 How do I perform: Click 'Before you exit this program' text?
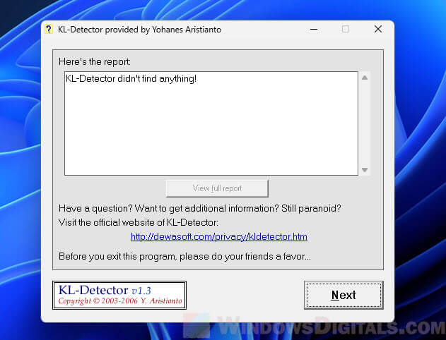click(185, 256)
